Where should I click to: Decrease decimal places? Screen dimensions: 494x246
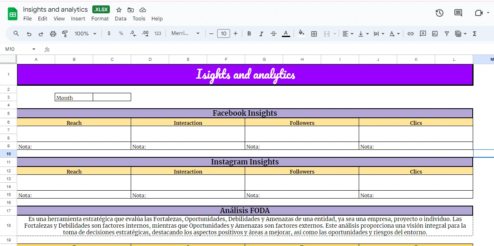[133, 34]
